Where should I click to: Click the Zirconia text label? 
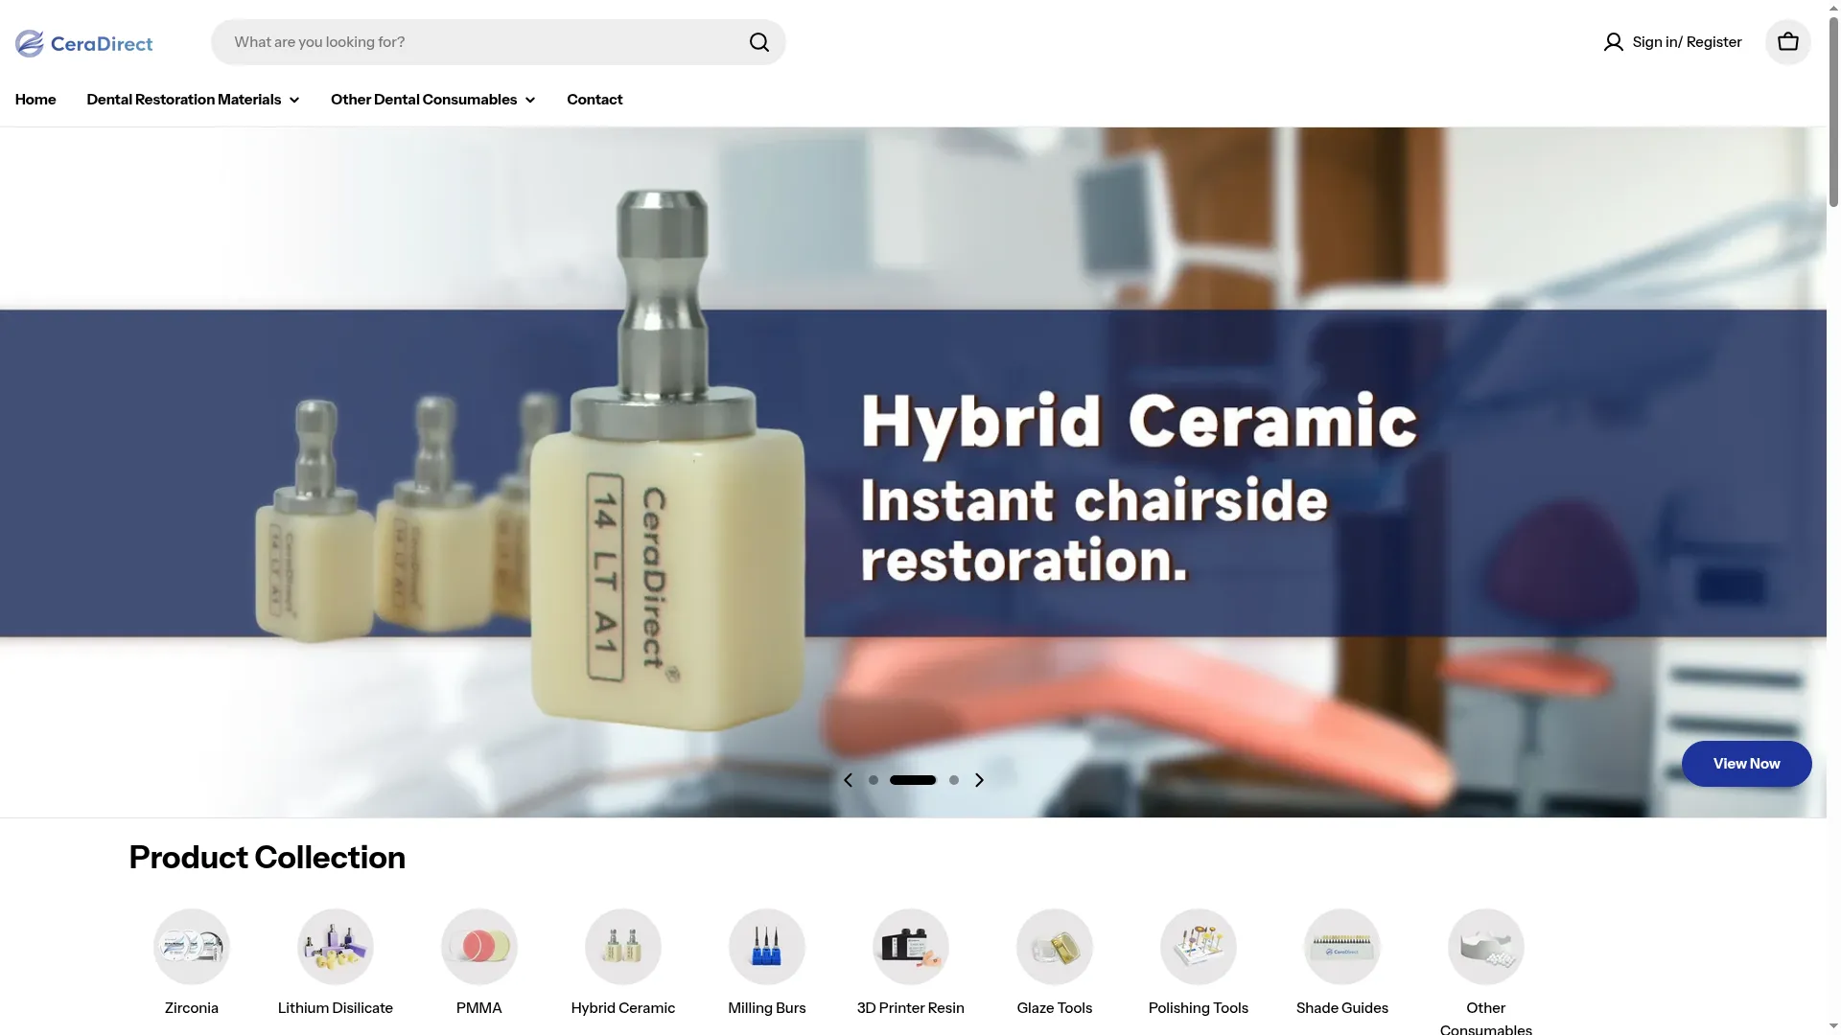click(192, 1008)
